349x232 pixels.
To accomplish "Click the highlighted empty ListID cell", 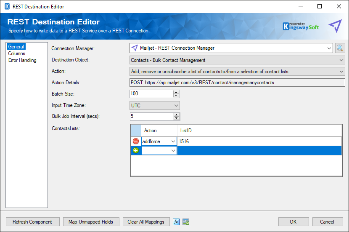I will tap(259, 151).
